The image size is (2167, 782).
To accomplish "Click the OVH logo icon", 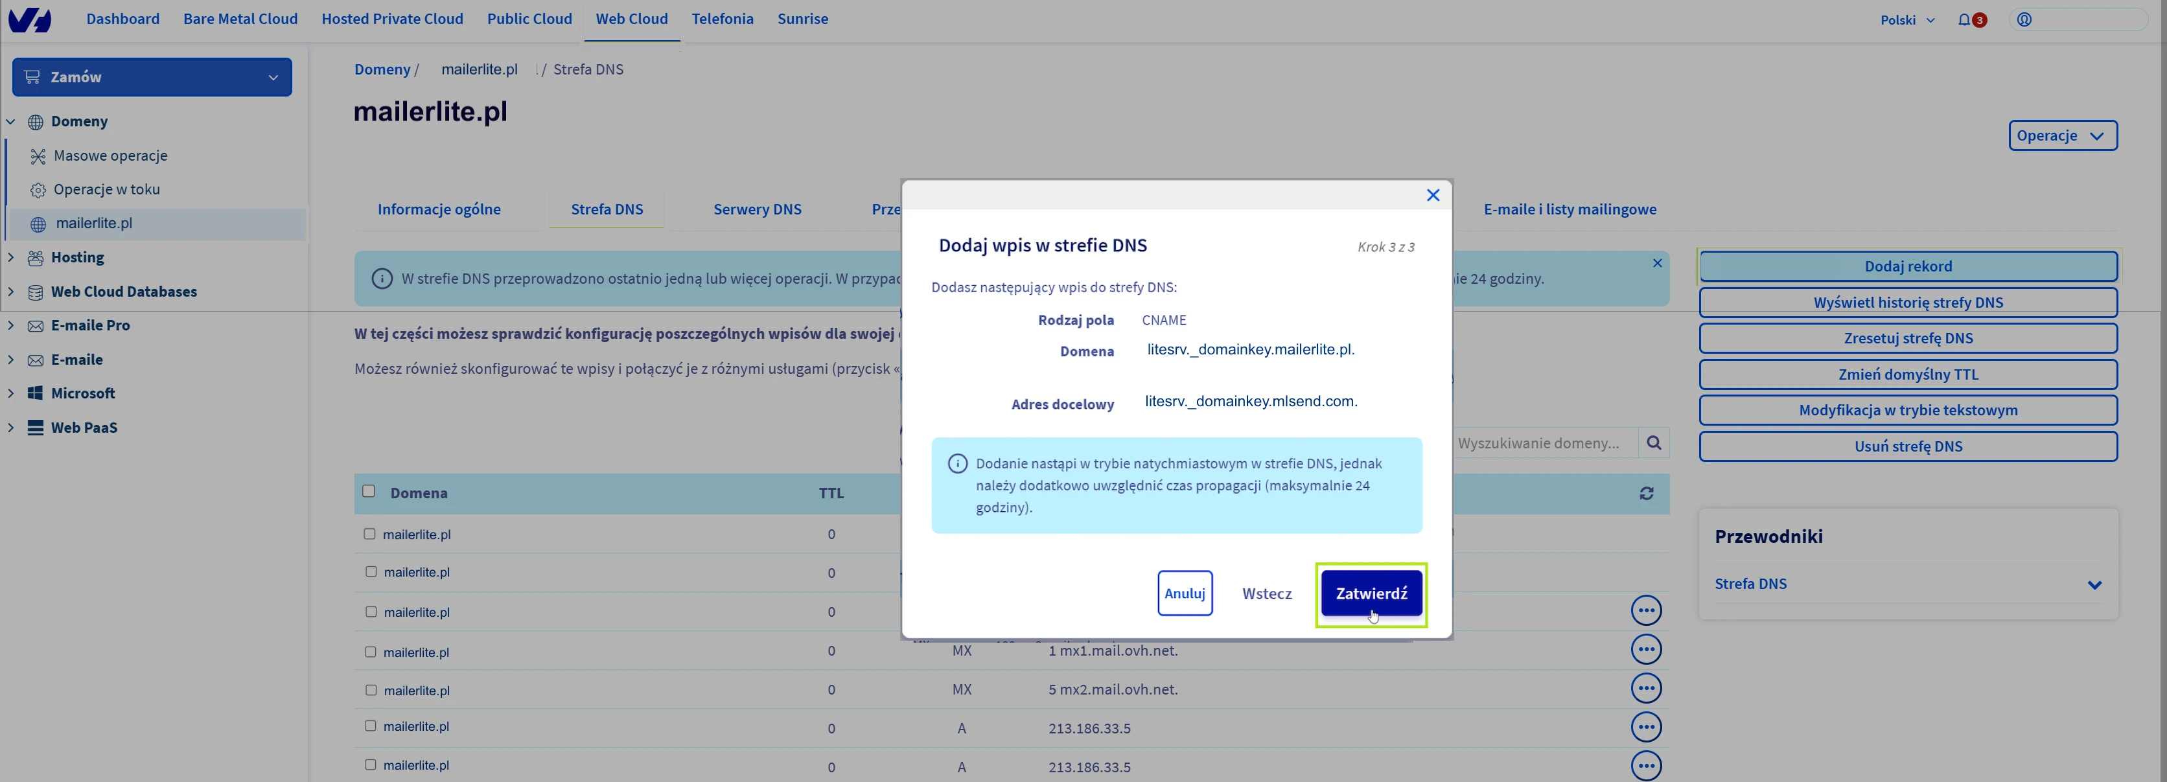I will coord(30,19).
